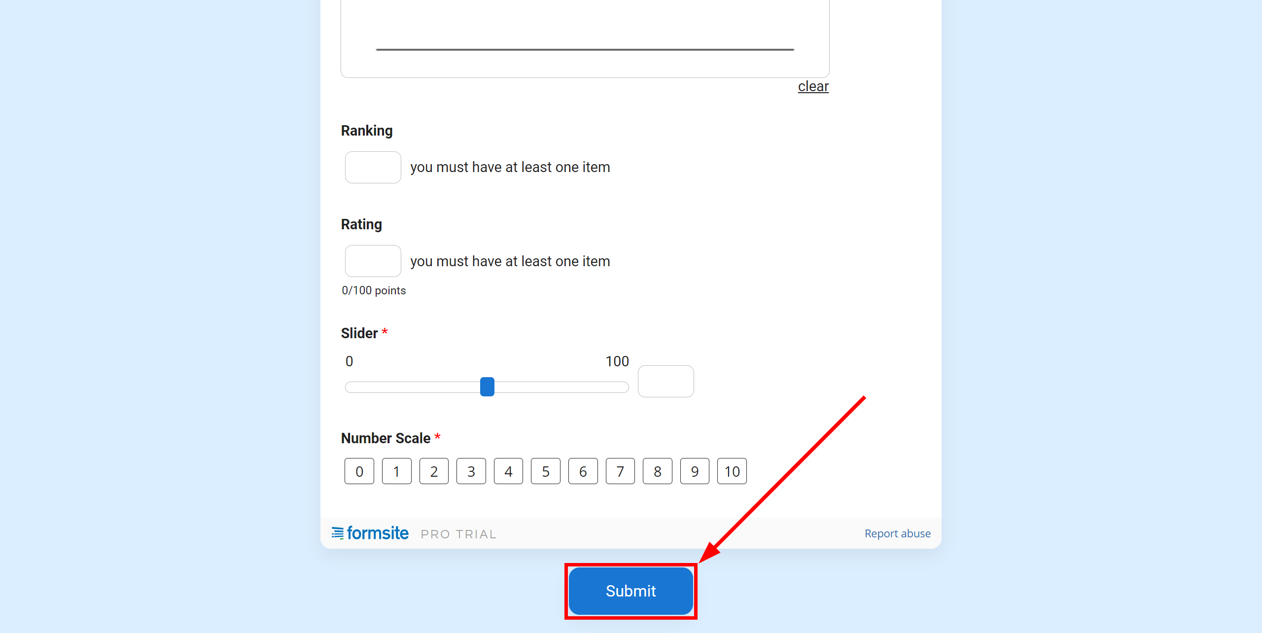Click number 5 on the Number Scale
Screen dimensions: 1262x633
coord(545,471)
